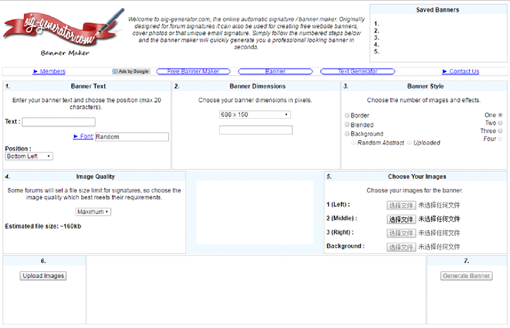Screen dimensions: 510x328
Task: Go to the Contact Us page
Action: [x=461, y=71]
